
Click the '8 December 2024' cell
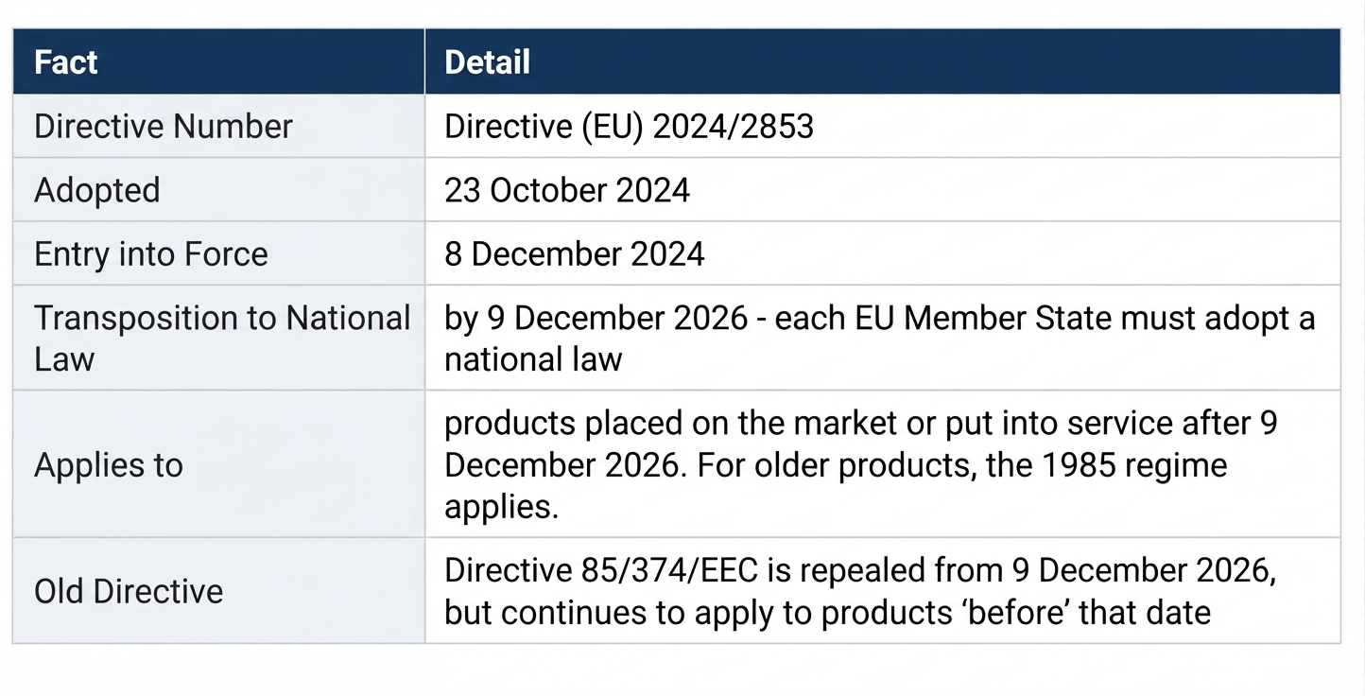[x=882, y=253]
